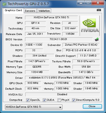The image size is (106, 113).
Task: Toggle the OpenCL checkbox
Action: [28, 100]
